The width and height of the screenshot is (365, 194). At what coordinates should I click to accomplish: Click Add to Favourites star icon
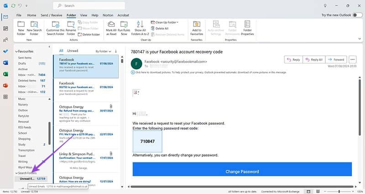click(x=197, y=26)
